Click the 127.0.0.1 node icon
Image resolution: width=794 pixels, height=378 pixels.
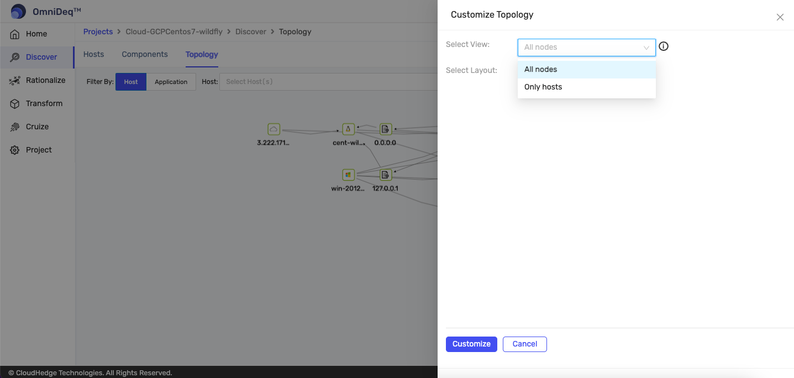pos(385,175)
